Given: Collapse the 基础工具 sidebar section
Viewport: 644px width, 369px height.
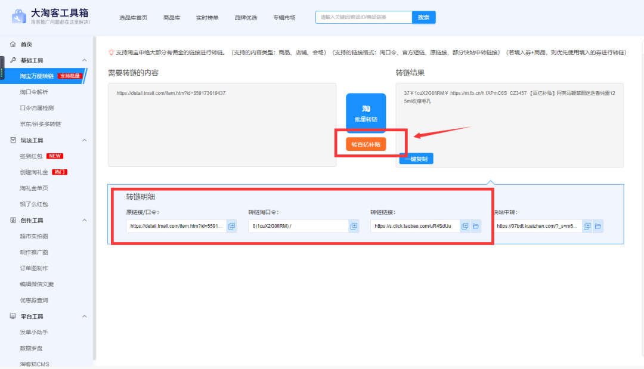Looking at the screenshot, I should click(84, 60).
